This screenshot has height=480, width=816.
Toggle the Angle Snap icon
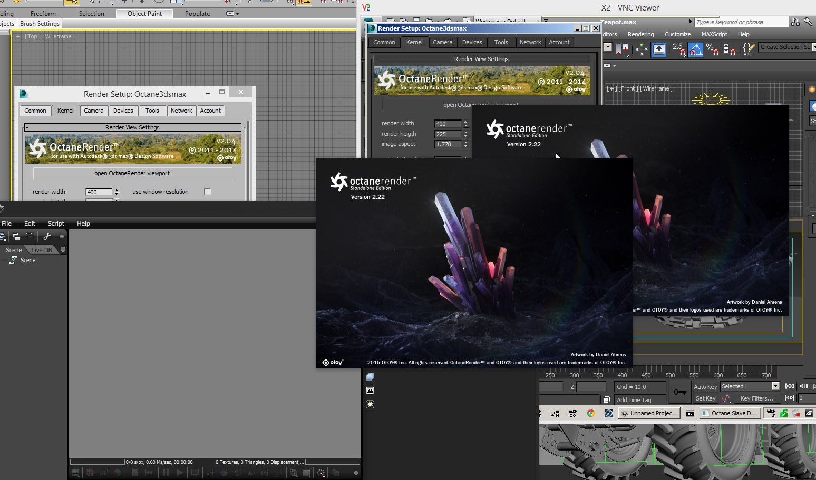696,49
